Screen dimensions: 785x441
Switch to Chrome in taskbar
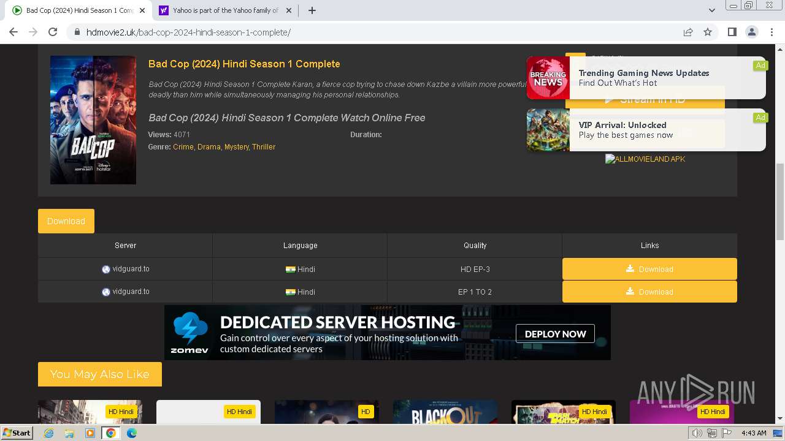click(x=110, y=433)
